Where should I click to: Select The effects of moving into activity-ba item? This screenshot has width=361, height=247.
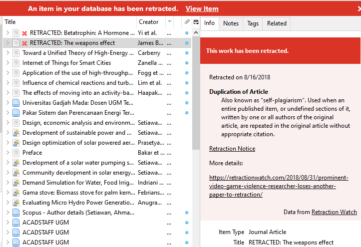(x=97, y=93)
